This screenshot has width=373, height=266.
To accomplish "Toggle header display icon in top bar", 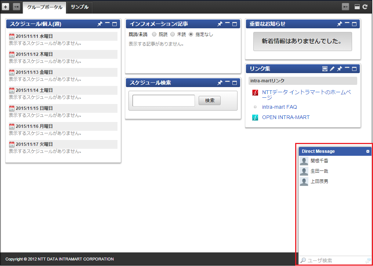I will [357, 7].
